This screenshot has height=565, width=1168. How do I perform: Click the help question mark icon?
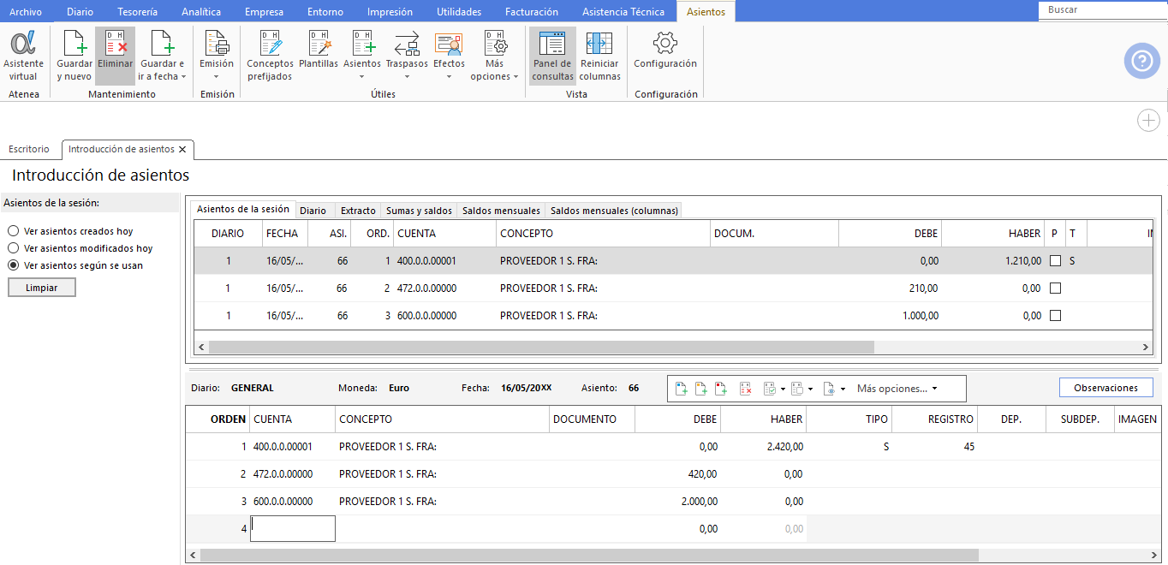1142,61
